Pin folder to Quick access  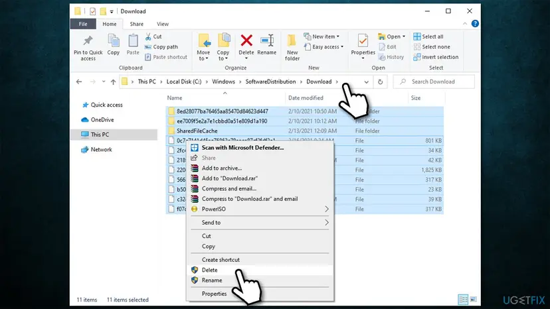tap(88, 48)
